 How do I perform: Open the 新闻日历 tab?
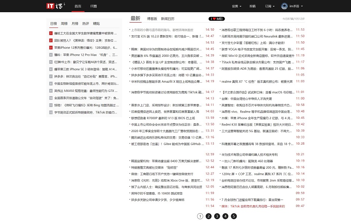pyautogui.click(x=168, y=19)
